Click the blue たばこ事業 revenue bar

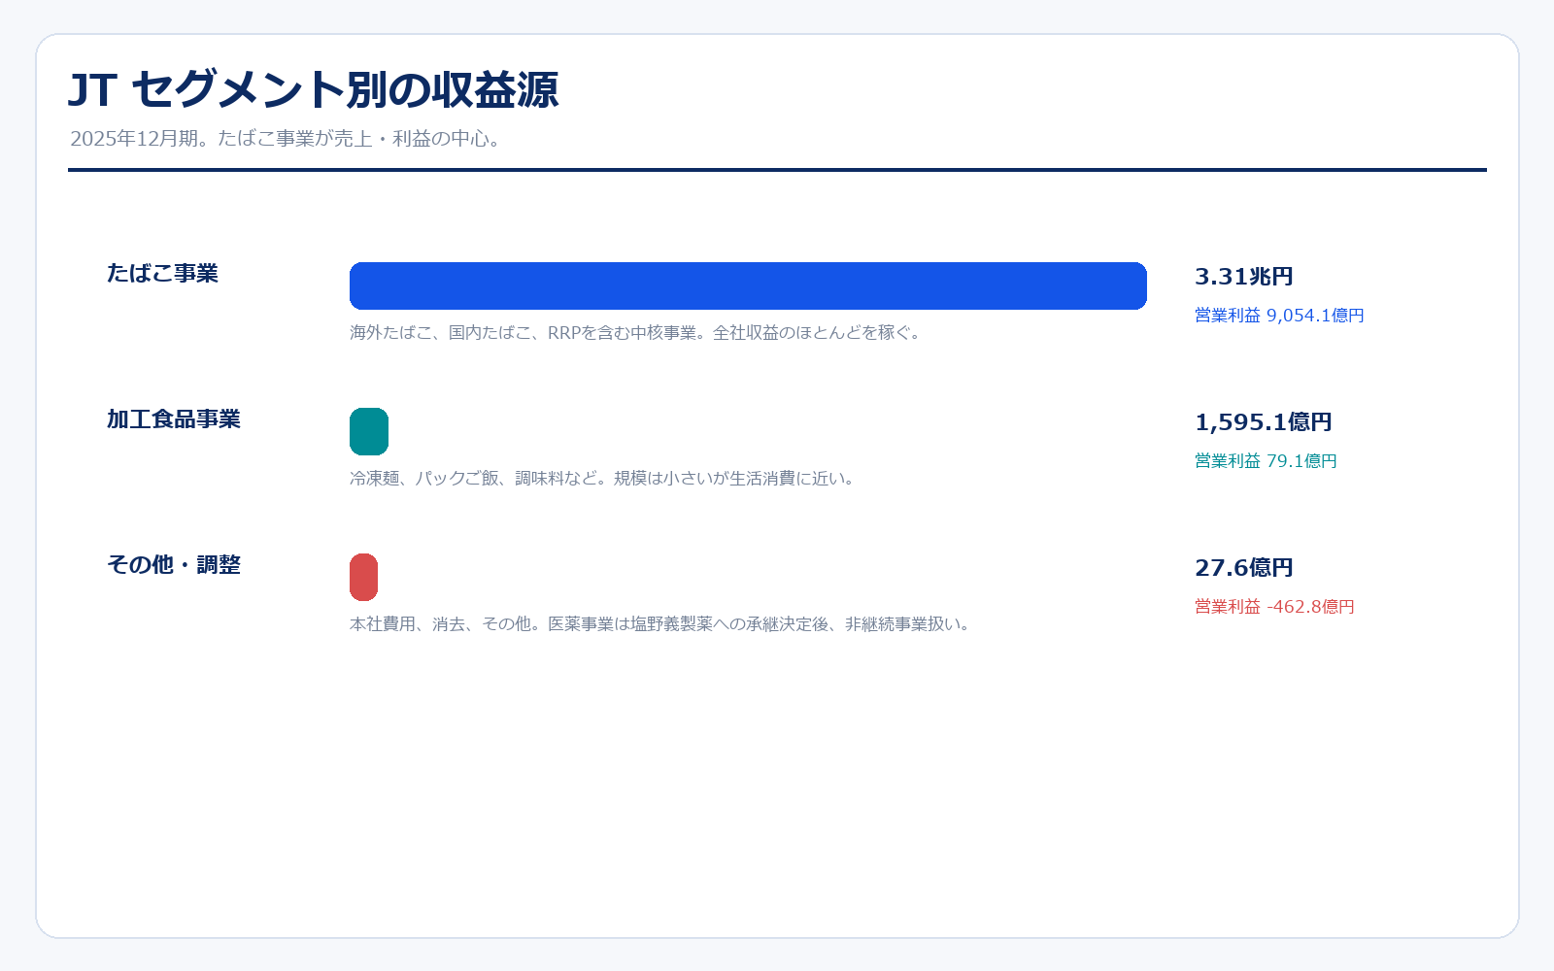click(x=748, y=285)
